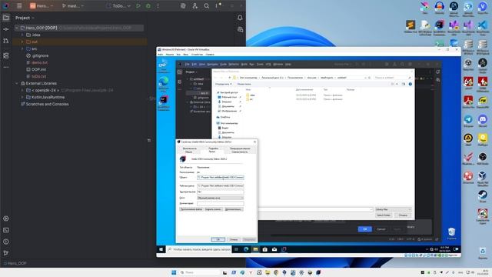Open Code With Me user icon

pos(194,5)
